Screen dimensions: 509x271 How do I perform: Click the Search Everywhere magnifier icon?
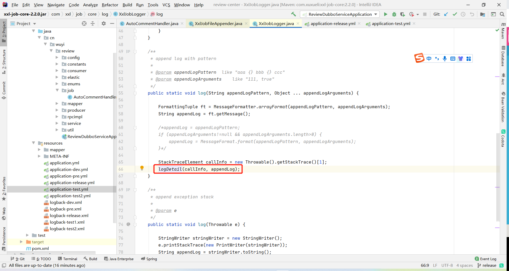point(502,14)
